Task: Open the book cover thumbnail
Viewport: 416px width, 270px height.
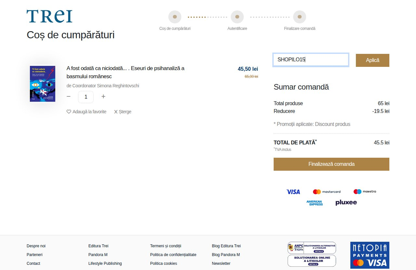Action: (43, 84)
